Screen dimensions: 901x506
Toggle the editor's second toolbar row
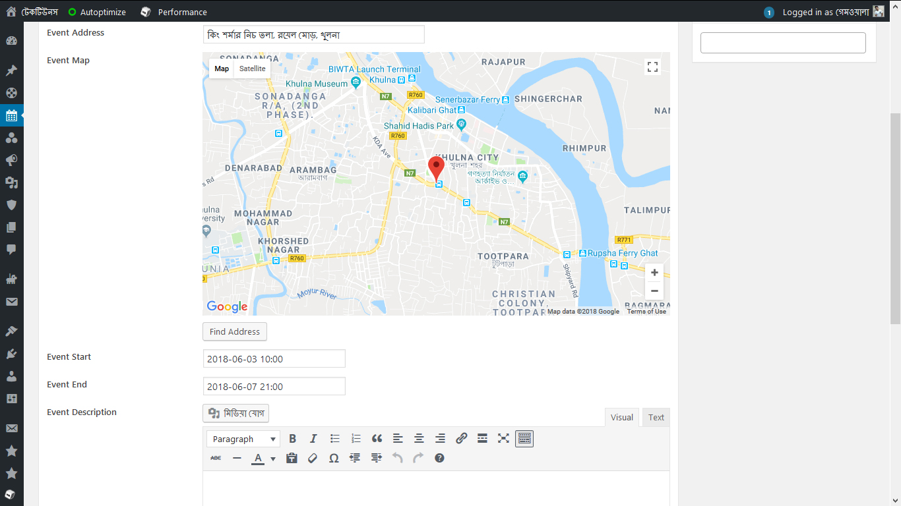click(524, 439)
